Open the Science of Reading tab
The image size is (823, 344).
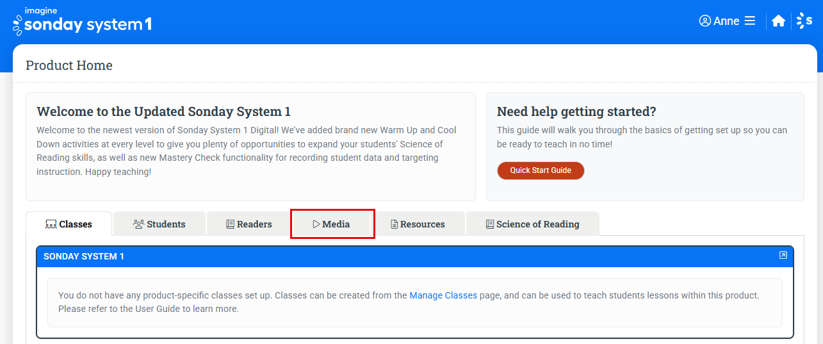[x=532, y=224]
